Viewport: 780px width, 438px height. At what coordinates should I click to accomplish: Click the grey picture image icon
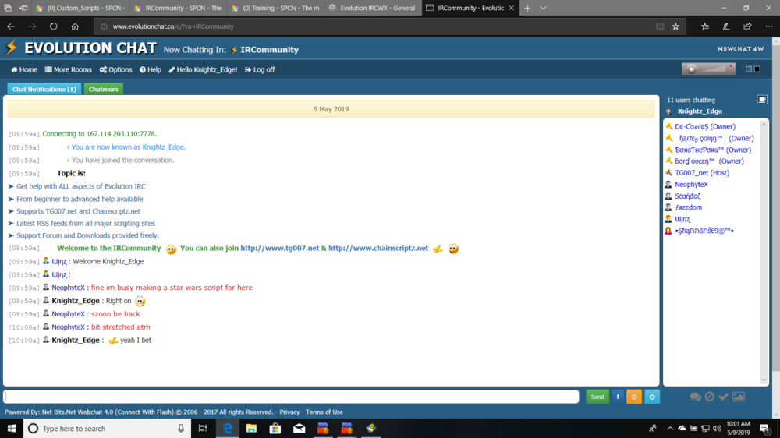(x=739, y=396)
